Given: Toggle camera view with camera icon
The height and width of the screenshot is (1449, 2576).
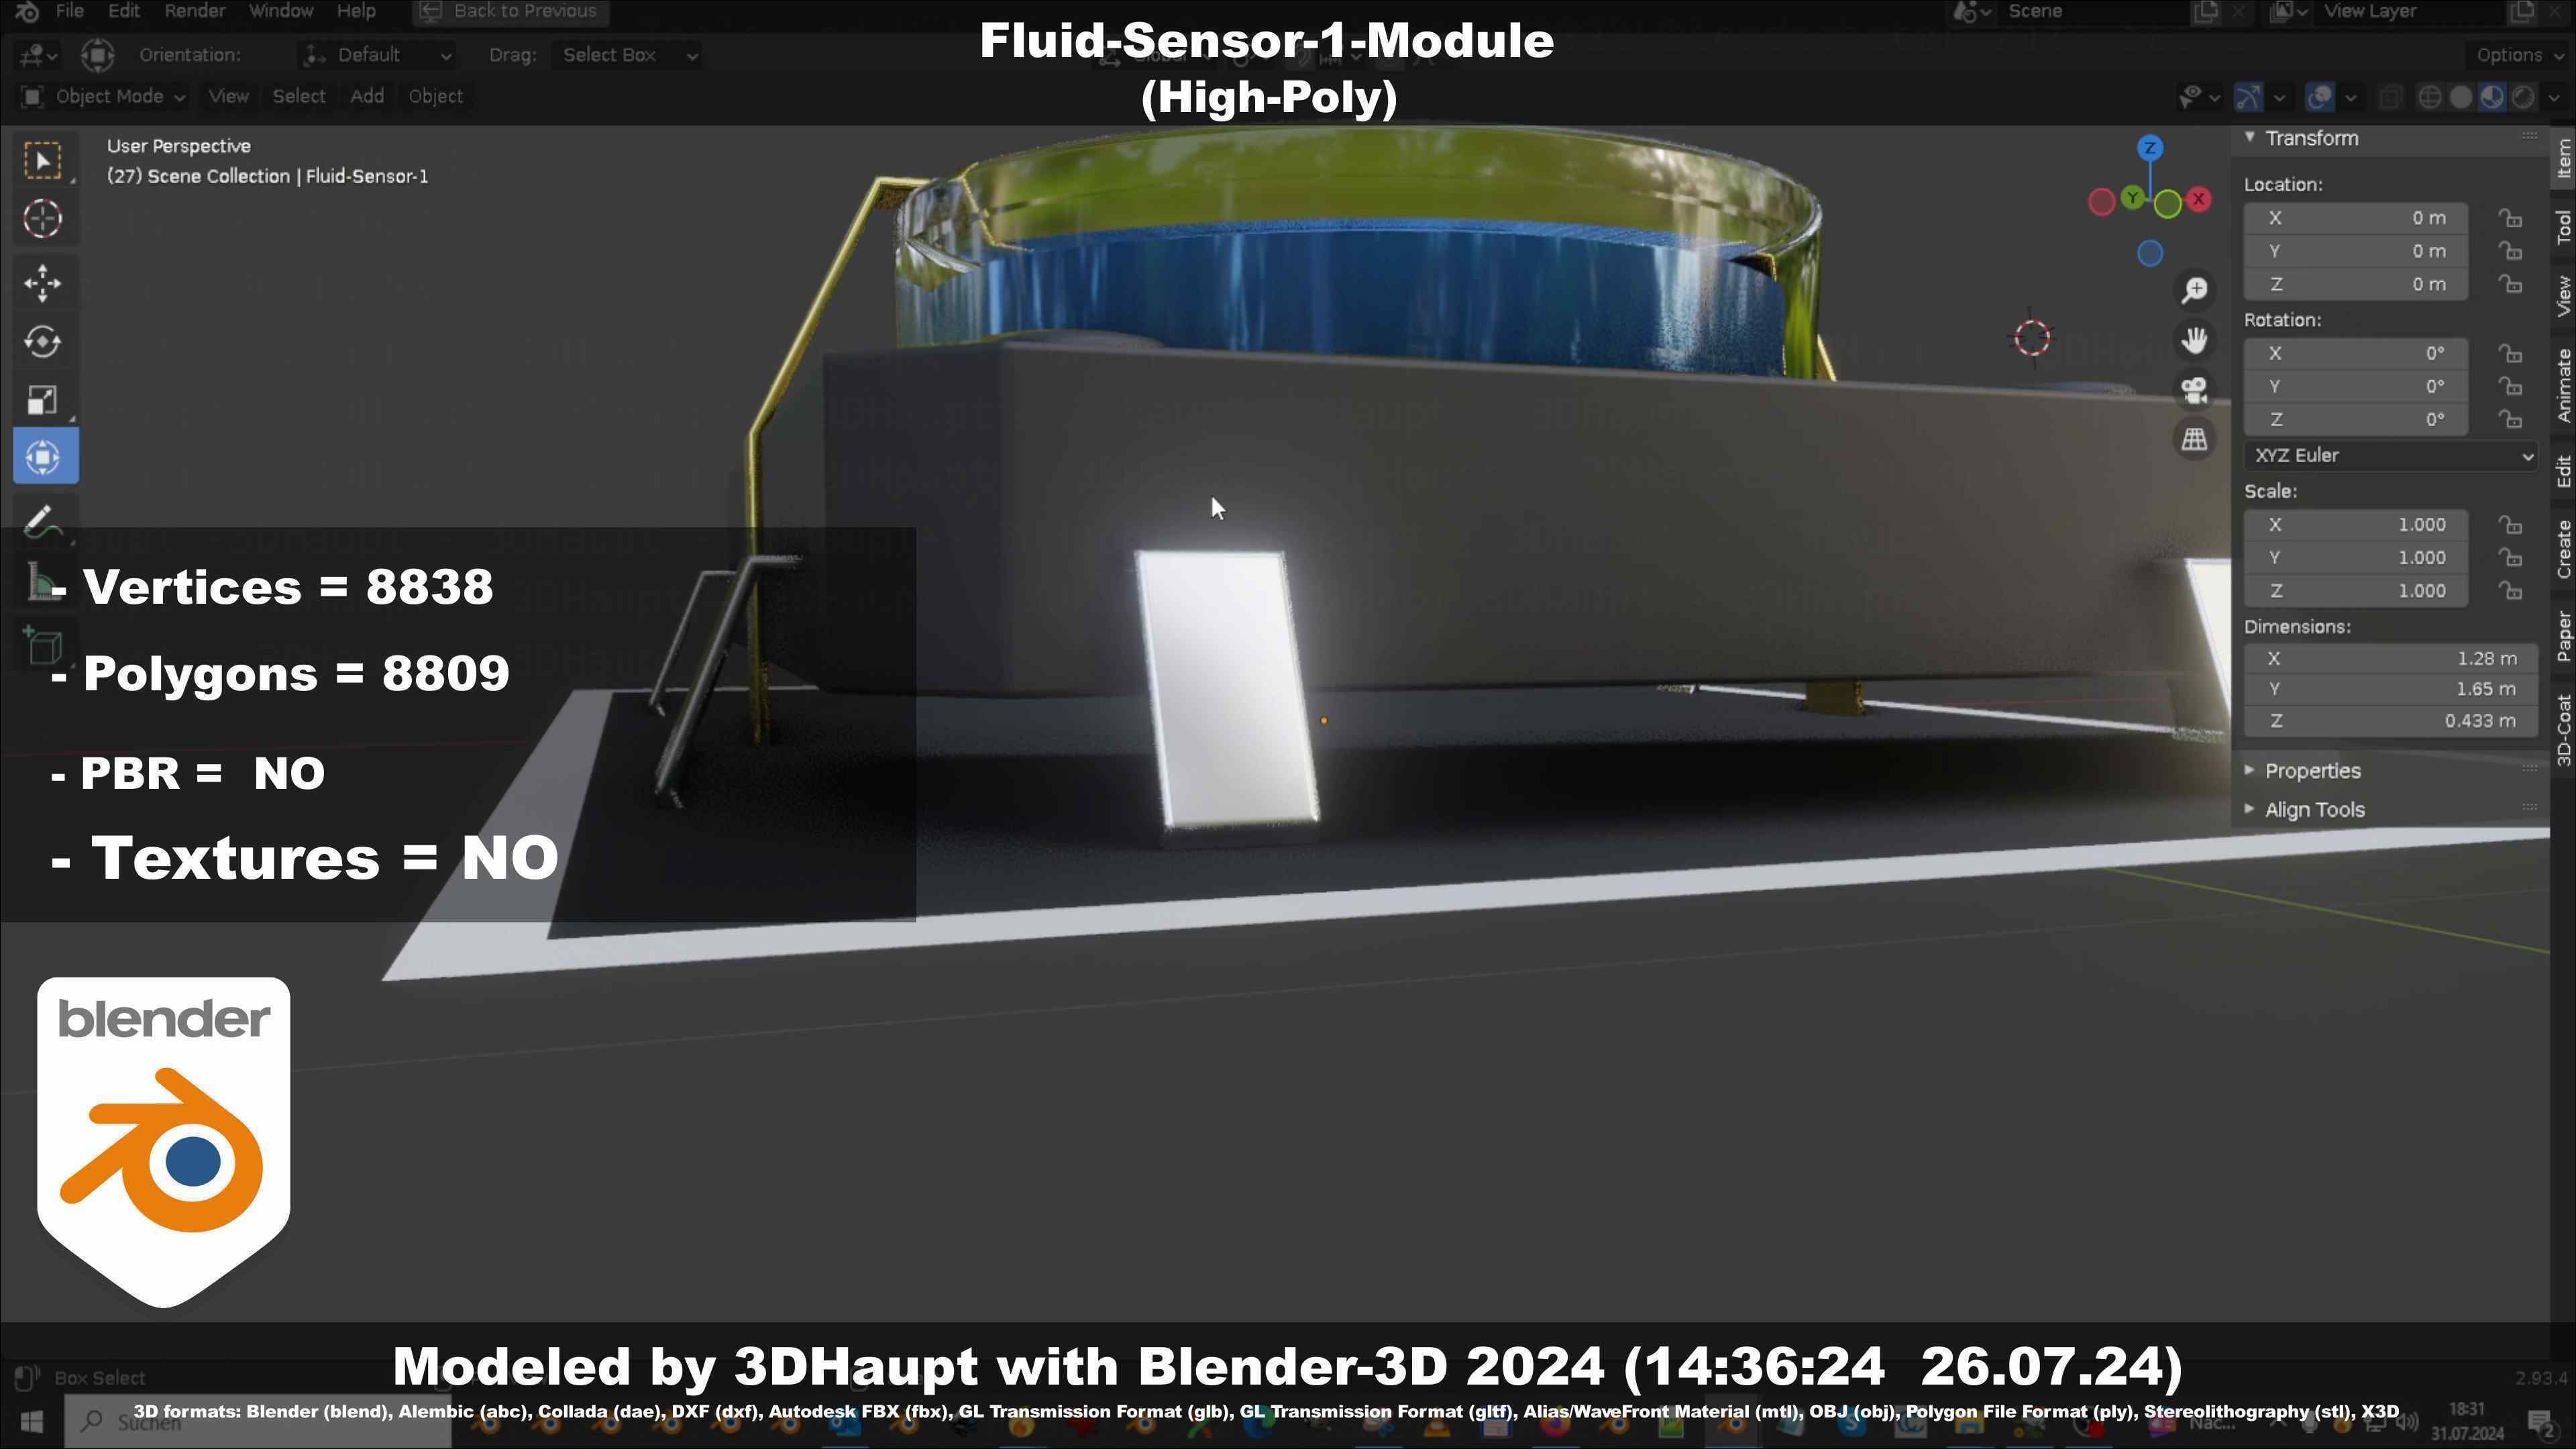Looking at the screenshot, I should [2194, 390].
